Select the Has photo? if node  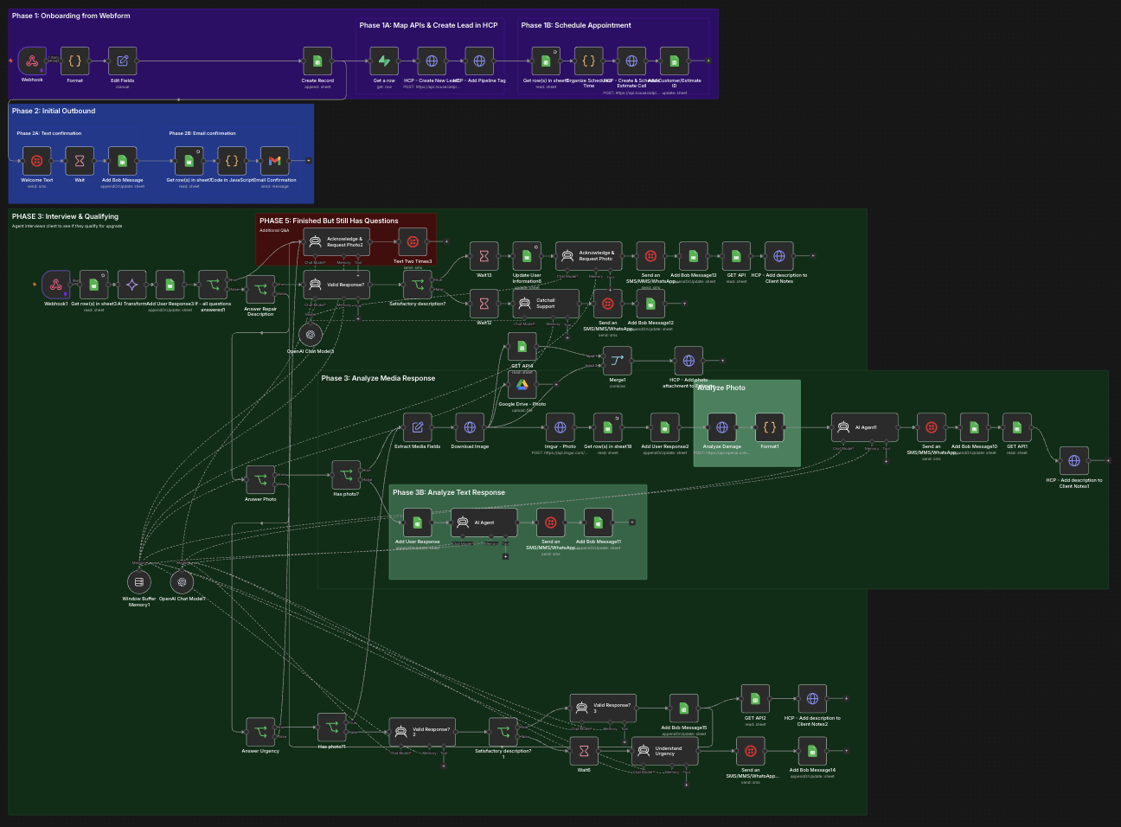click(x=346, y=475)
